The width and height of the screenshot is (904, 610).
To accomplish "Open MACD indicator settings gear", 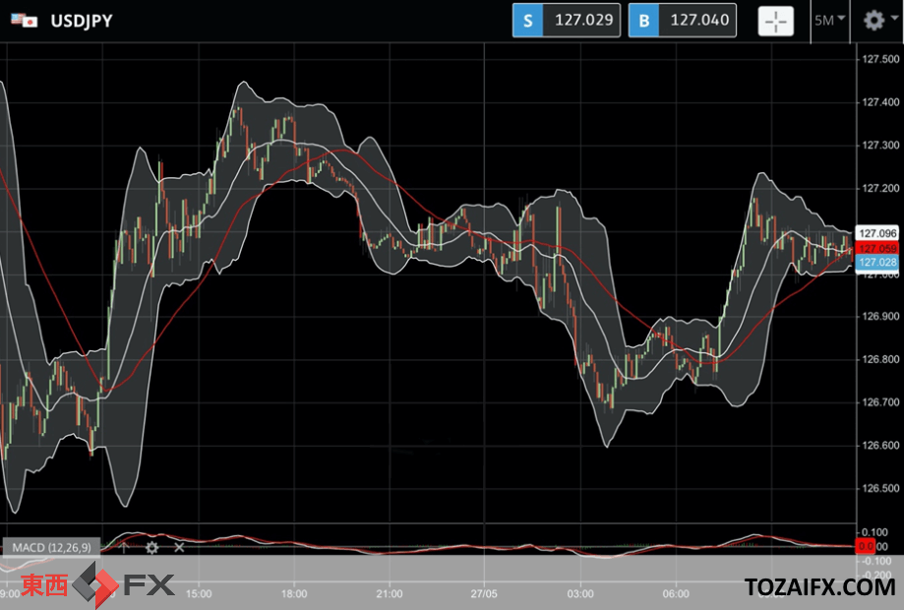I will coord(151,547).
